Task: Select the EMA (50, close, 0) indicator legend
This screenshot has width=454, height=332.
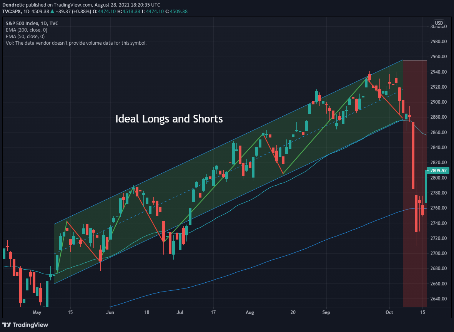Action: click(x=25, y=37)
